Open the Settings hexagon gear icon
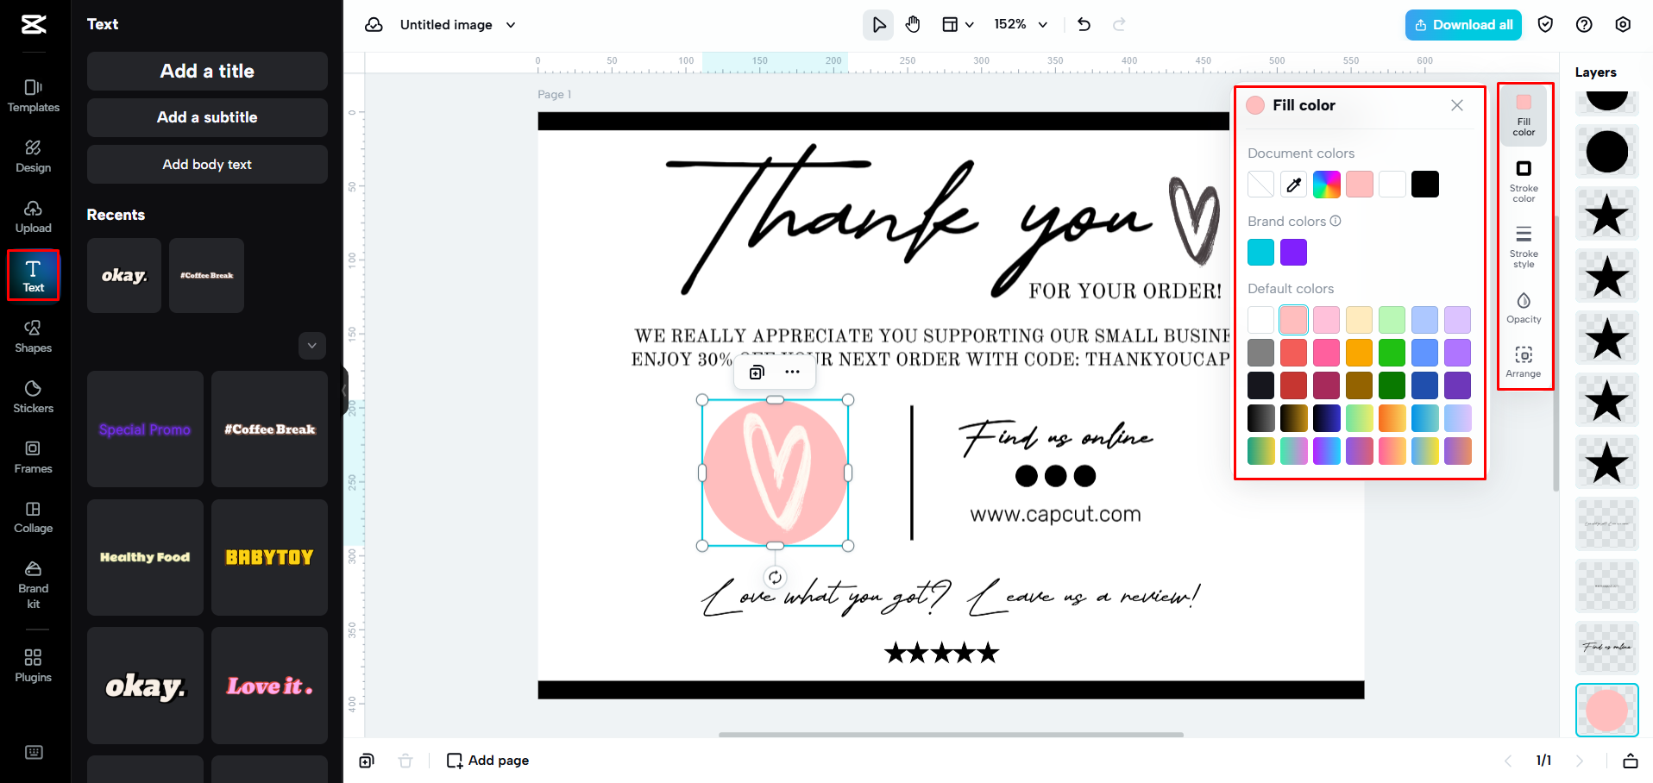This screenshot has height=783, width=1653. tap(1623, 25)
